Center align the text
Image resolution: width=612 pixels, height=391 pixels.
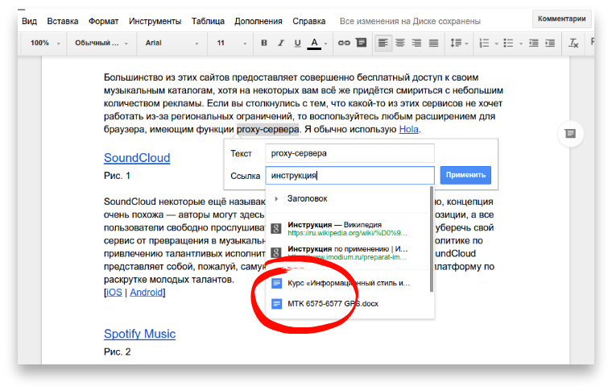(400, 43)
